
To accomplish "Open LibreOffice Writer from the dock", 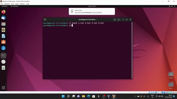I will click(x=3, y=36).
